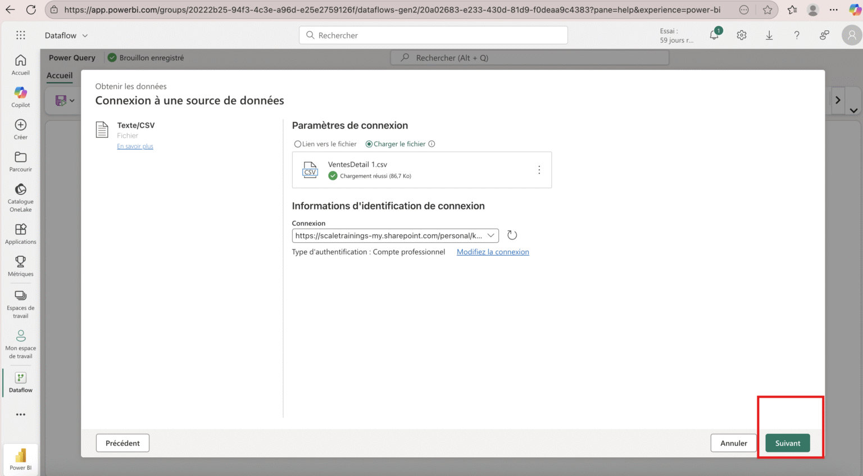Refresh the connection list

[512, 235]
